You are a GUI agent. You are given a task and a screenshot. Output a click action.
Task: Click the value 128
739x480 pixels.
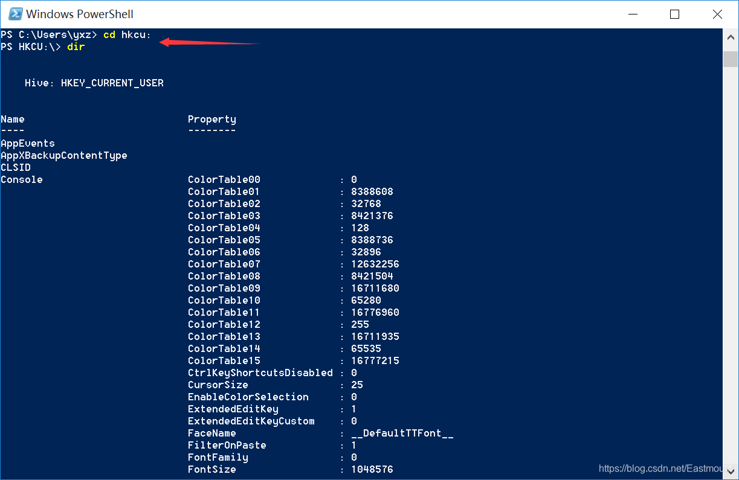(360, 228)
